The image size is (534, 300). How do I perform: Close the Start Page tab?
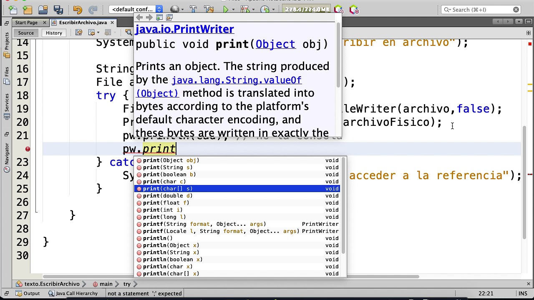[45, 22]
